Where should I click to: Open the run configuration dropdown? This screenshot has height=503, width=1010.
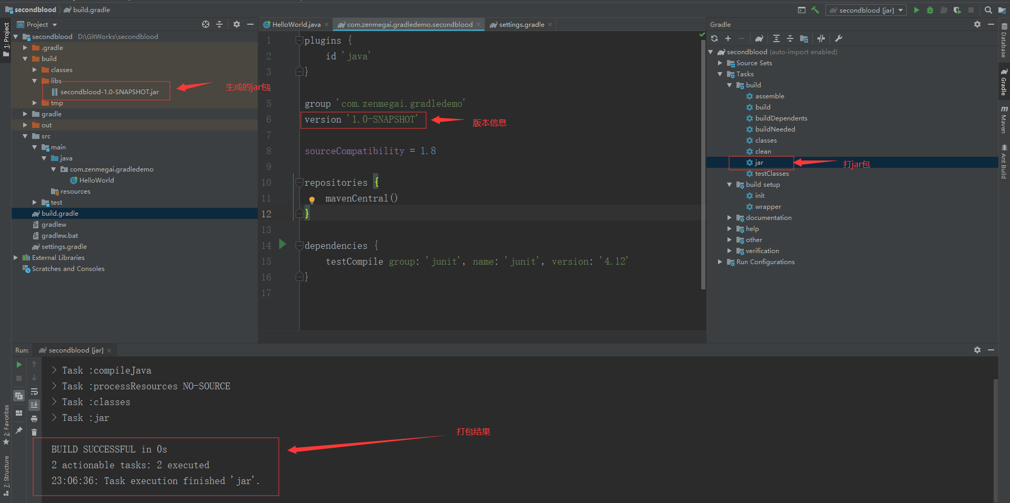(866, 10)
